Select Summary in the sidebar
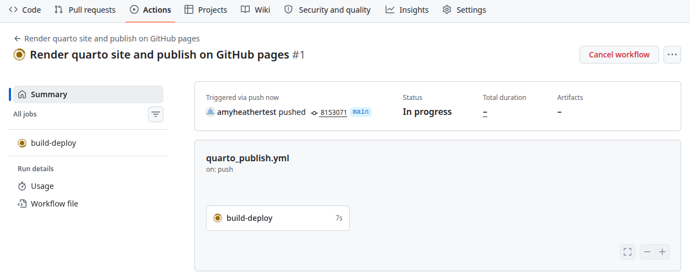The width and height of the screenshot is (690, 280). [x=88, y=94]
